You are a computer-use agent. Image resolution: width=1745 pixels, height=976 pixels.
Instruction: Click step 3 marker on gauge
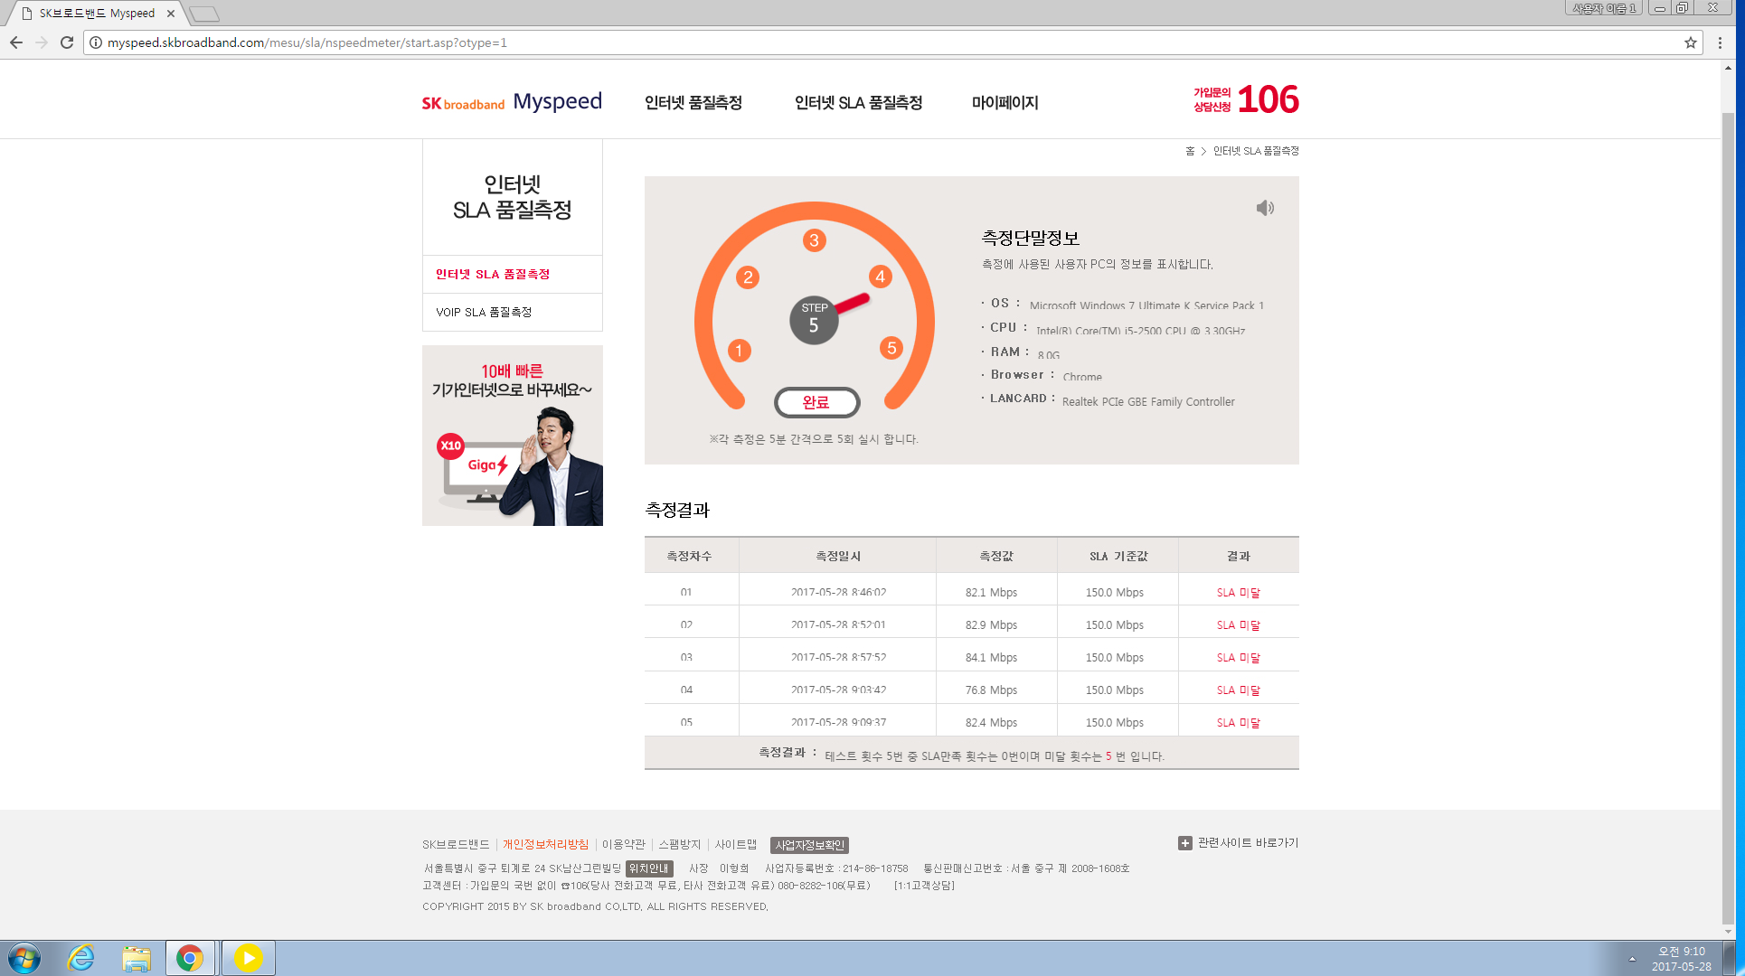point(814,240)
